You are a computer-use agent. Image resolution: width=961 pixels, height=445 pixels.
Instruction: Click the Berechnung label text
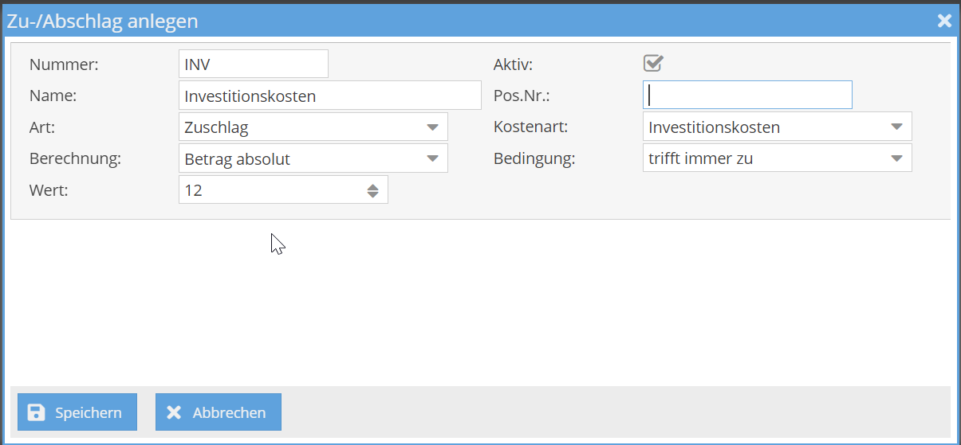point(75,158)
